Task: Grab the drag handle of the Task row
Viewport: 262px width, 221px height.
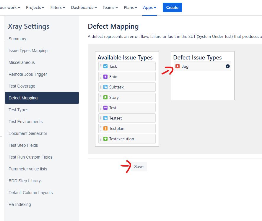Action: coord(101,66)
